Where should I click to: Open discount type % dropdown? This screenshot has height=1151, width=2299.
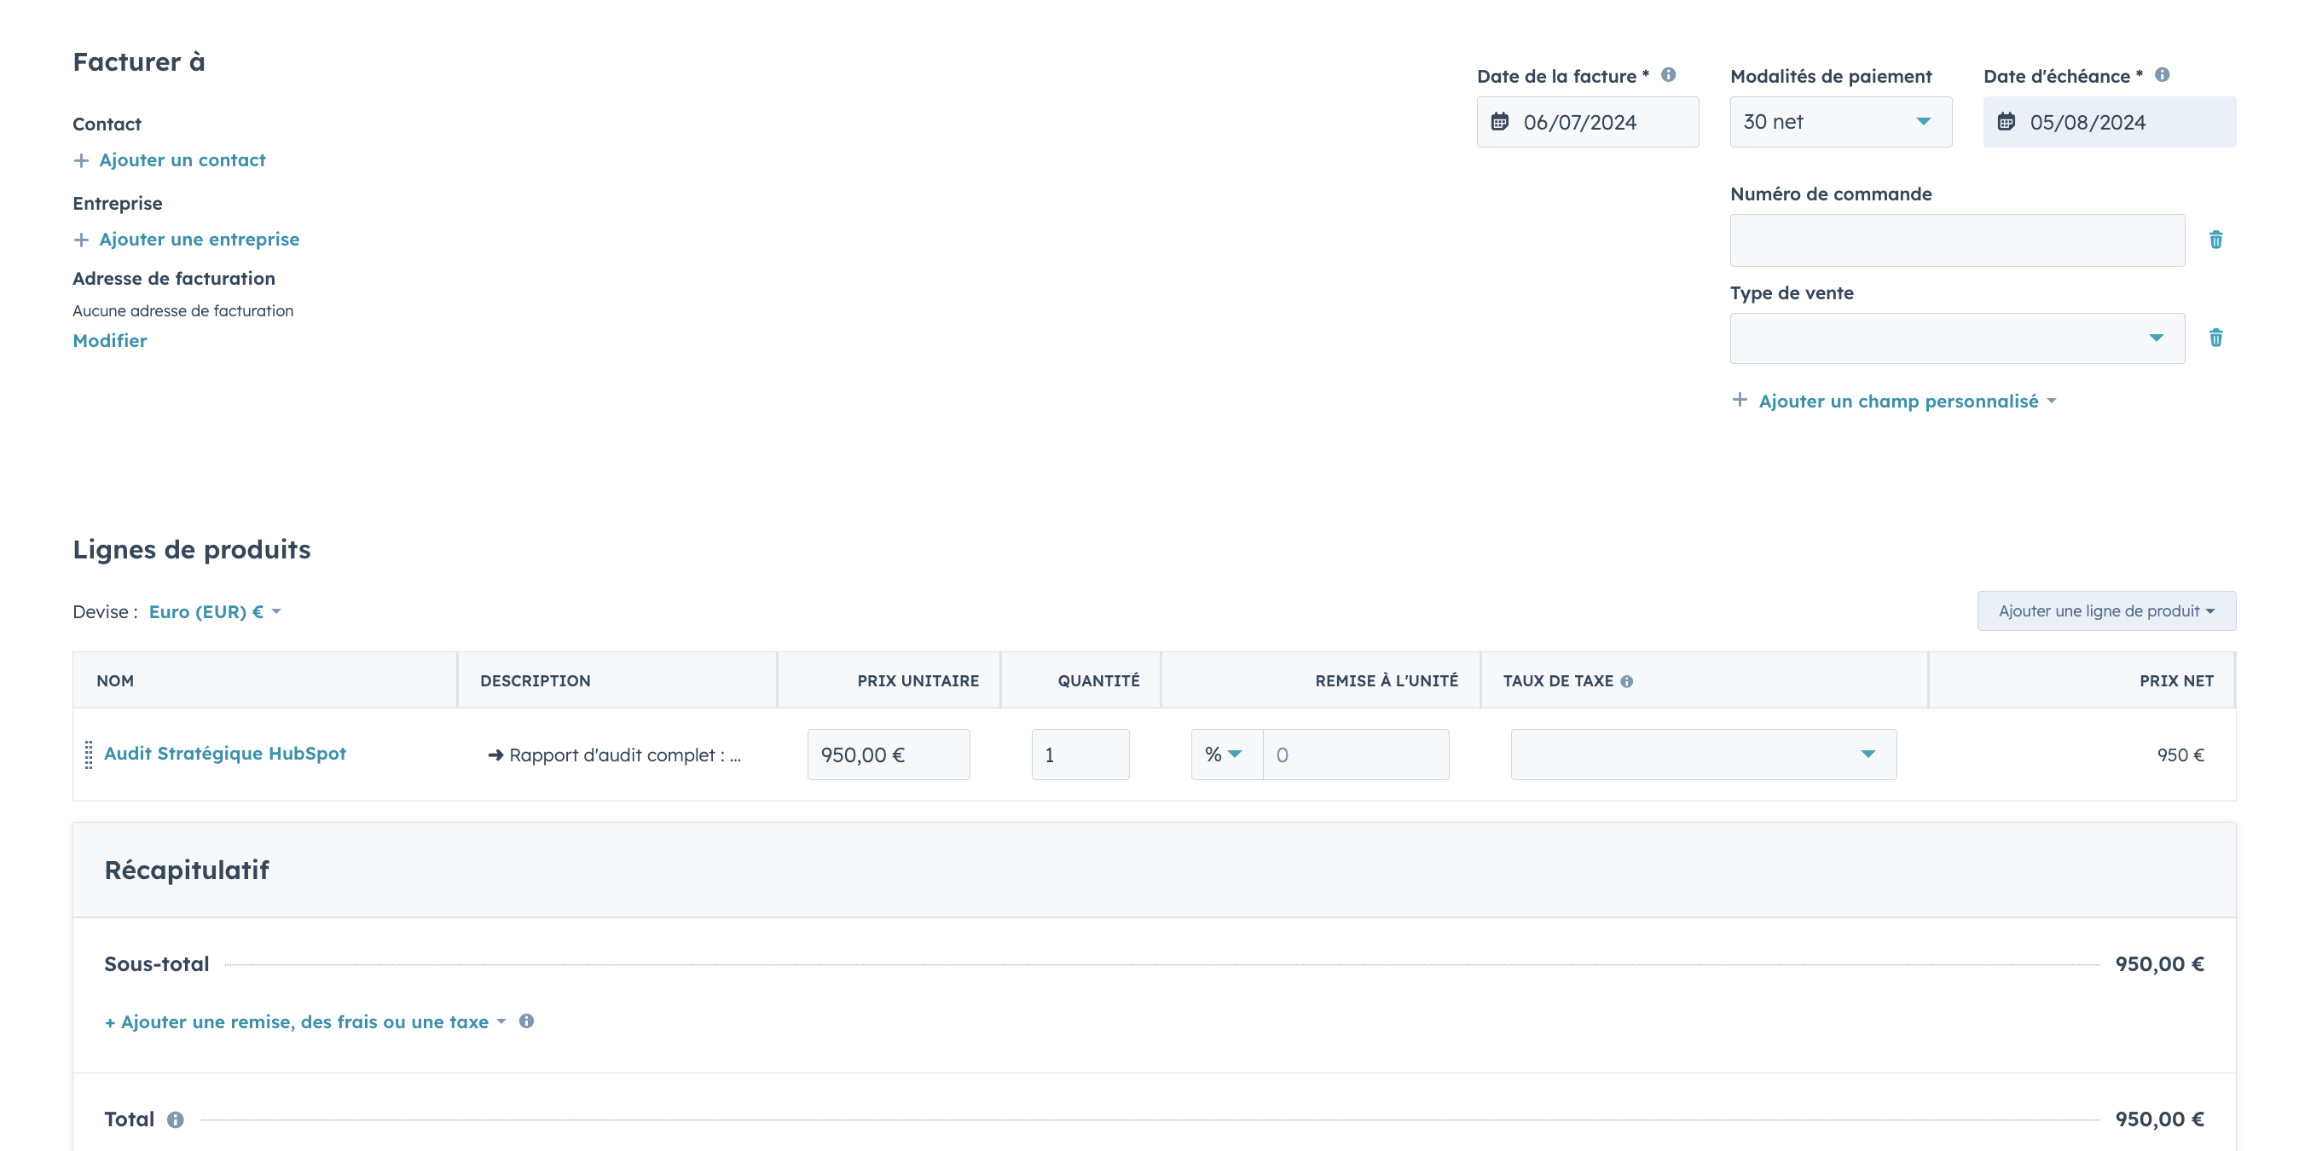pos(1226,755)
